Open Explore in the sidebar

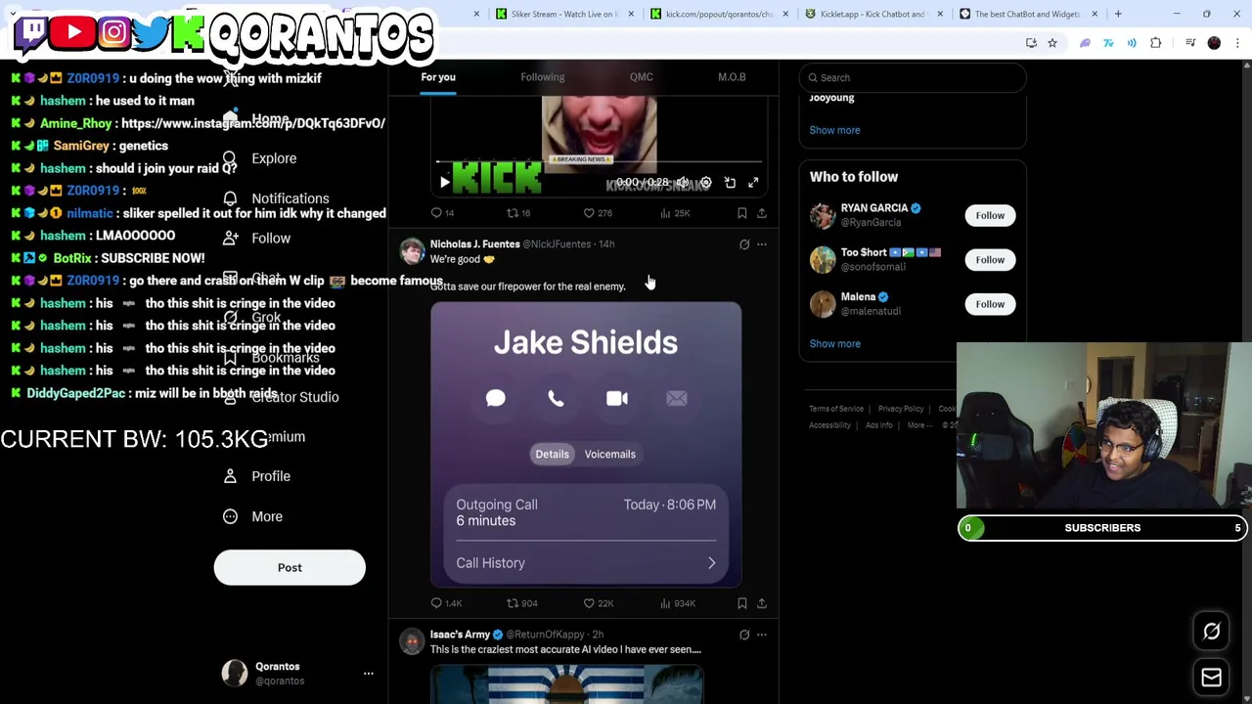point(260,158)
